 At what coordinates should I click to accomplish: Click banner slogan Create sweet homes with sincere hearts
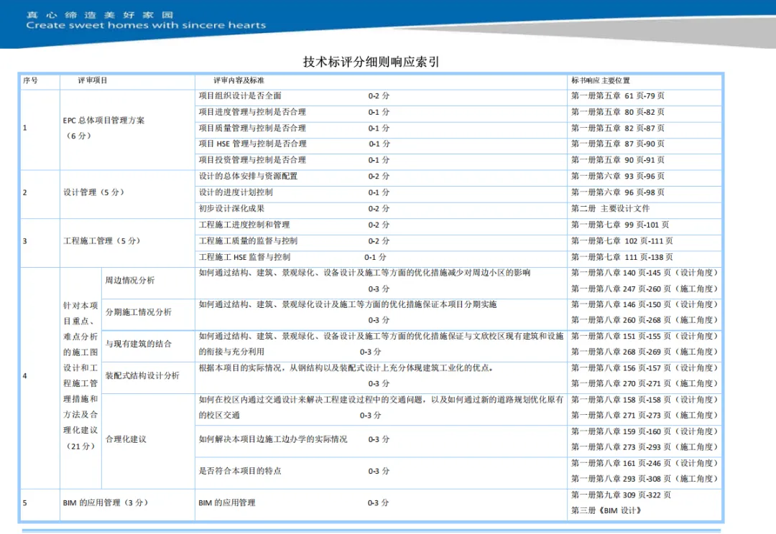pos(146,25)
